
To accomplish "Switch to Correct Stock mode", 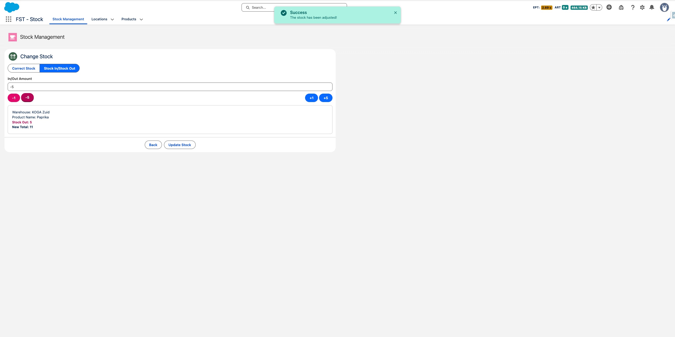I will (x=24, y=68).
